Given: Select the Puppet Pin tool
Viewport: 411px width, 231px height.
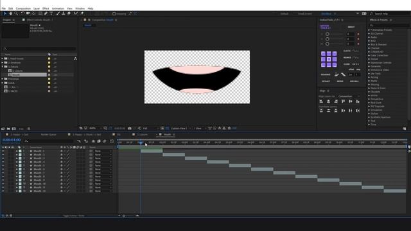Looking at the screenshot, I should (82, 13).
